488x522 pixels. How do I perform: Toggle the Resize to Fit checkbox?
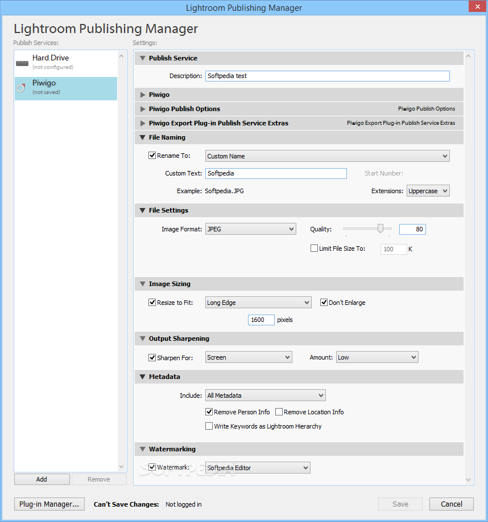[x=152, y=302]
